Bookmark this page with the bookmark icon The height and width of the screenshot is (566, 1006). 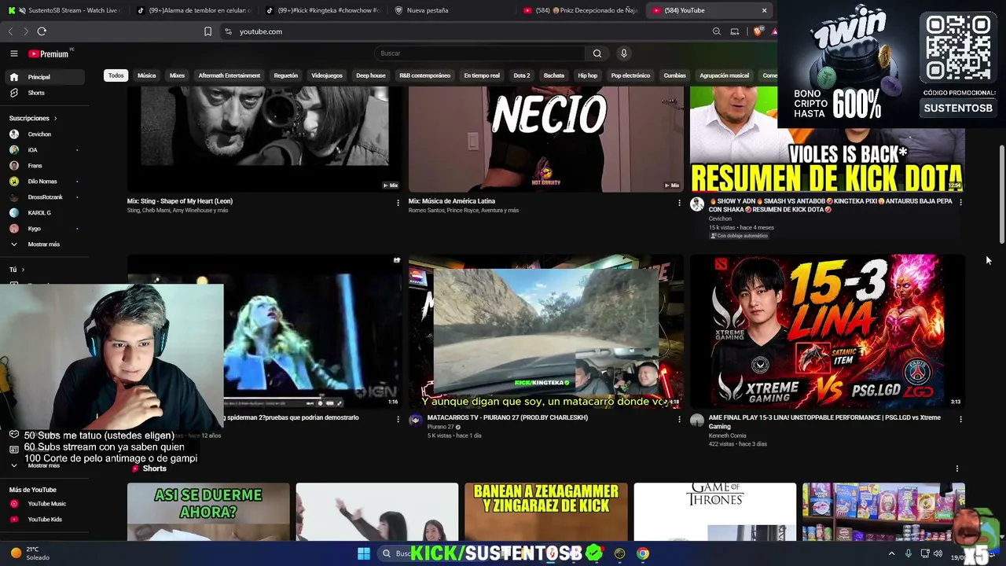click(x=207, y=31)
